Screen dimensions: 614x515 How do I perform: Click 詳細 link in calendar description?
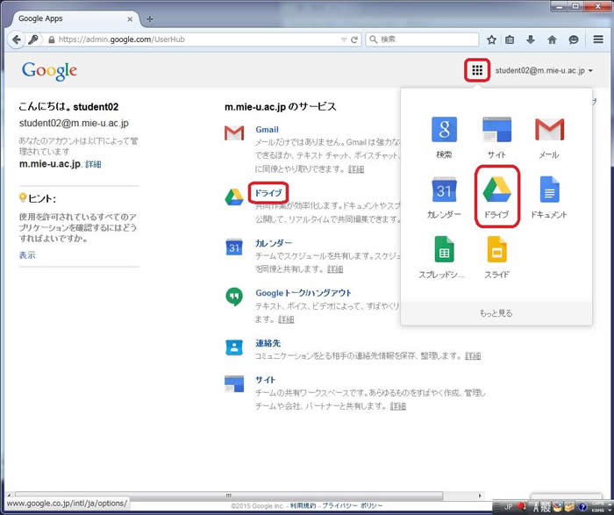coord(335,269)
